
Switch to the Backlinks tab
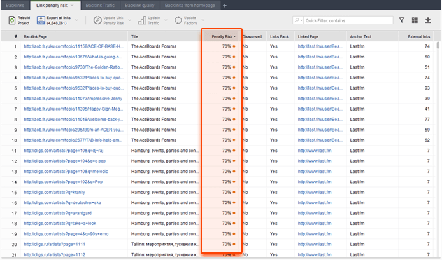pos(15,5)
